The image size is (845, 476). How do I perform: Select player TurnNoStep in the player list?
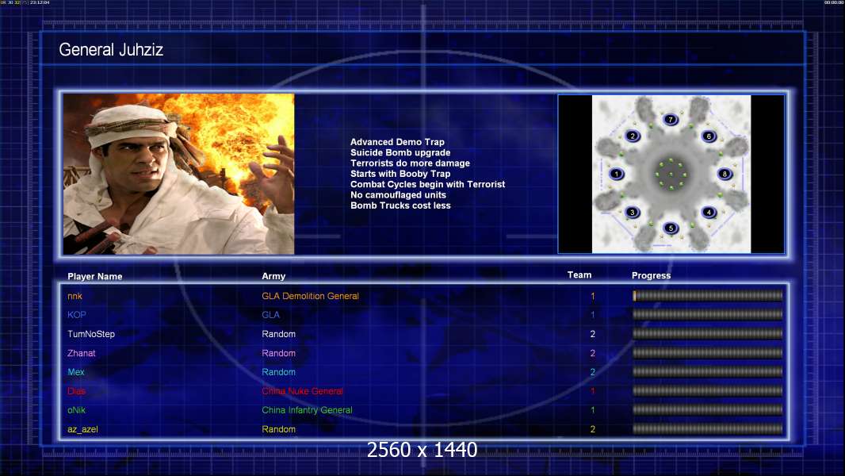[90, 334]
